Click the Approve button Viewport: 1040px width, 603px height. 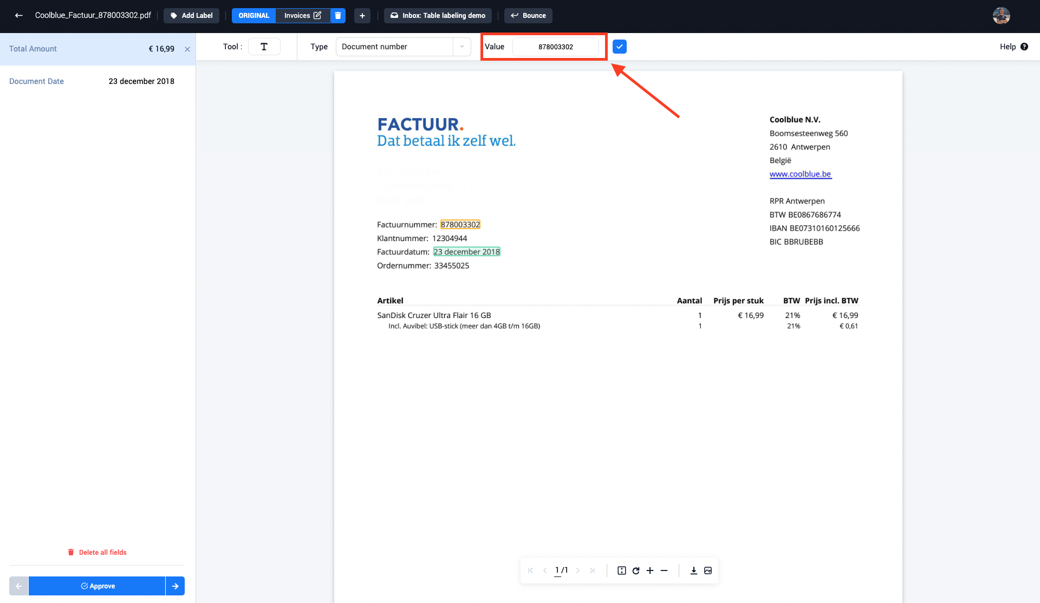coord(97,586)
